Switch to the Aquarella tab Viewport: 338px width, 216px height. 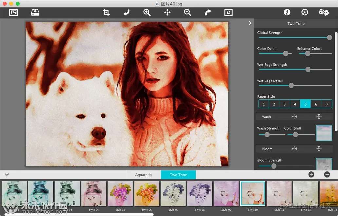tap(143, 175)
